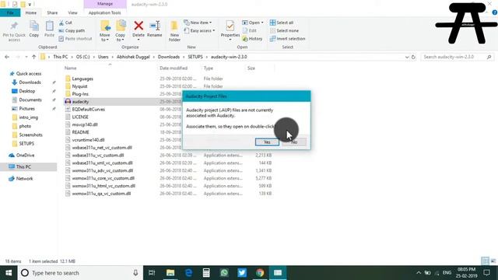Click the Back navigation arrow
498x280 pixels.
[x=7, y=57]
